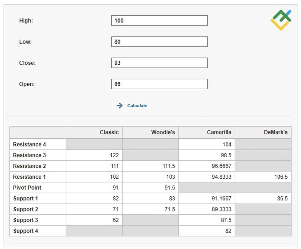The height and width of the screenshot is (249, 301).
Task: Click the Pivot Point row label
Action: [26, 188]
